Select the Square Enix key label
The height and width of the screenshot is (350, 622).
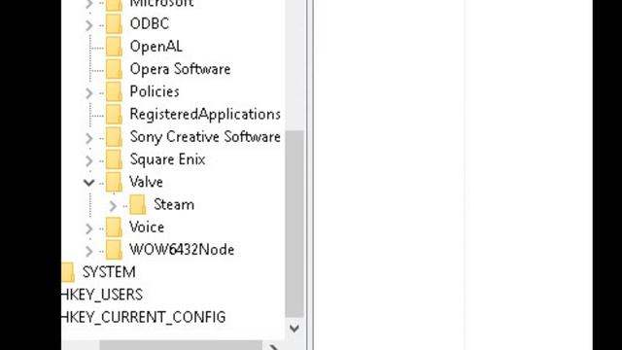(x=167, y=159)
